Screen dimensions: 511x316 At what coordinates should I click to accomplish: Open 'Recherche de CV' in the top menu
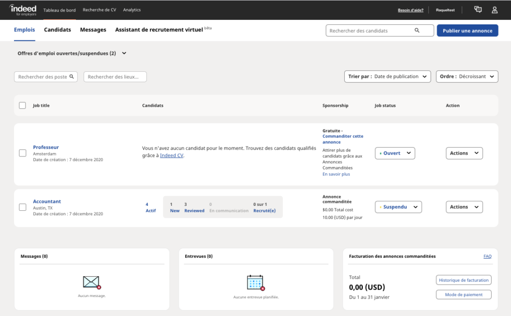(99, 9)
